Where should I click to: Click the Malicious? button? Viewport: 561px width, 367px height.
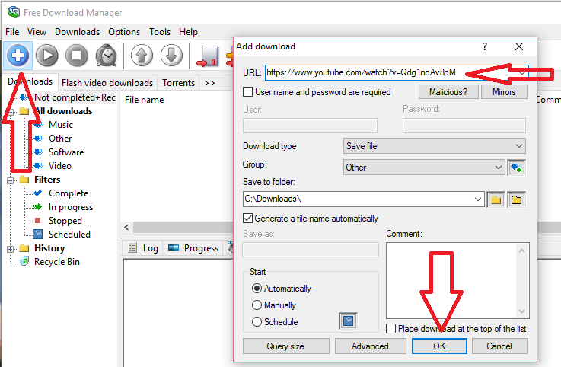pos(448,92)
